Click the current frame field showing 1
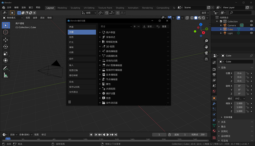The height and width of the screenshot is (146, 255). [159, 135]
